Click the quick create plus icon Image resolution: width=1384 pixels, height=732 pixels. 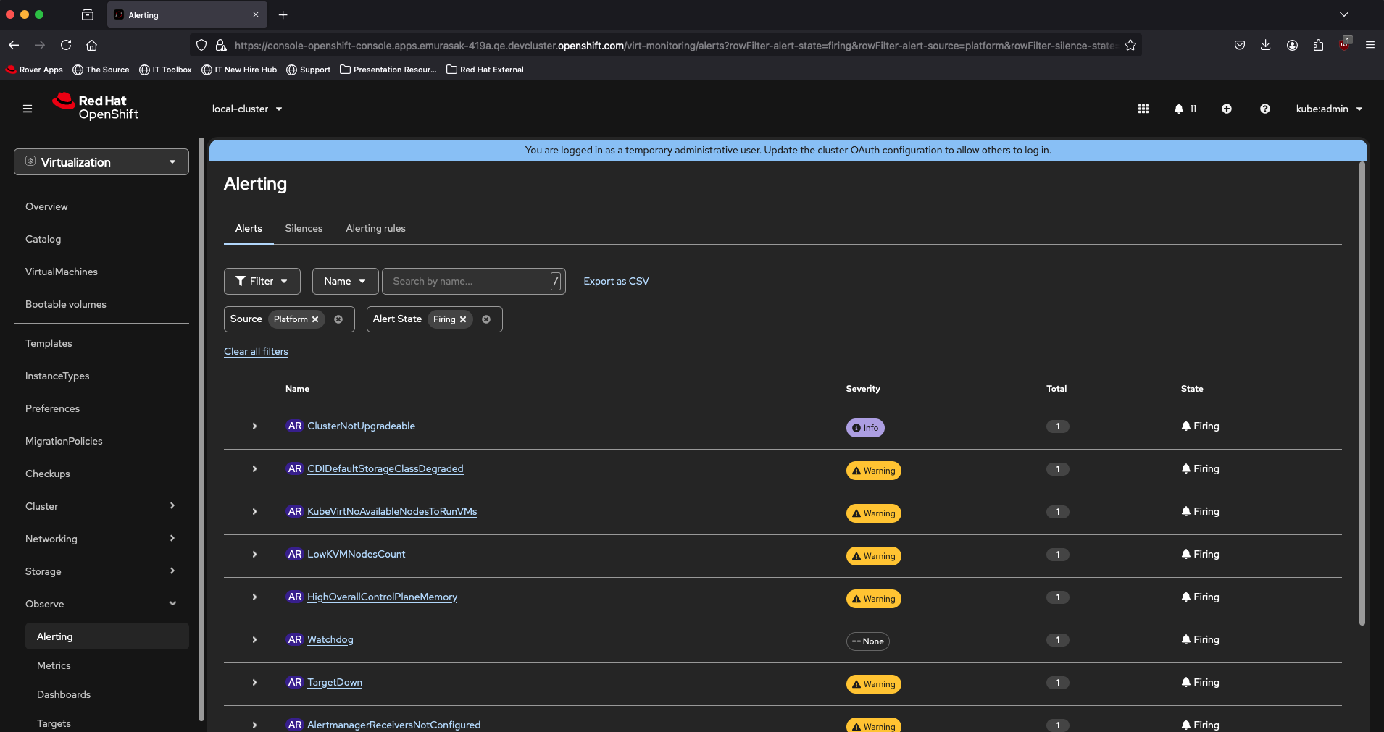[x=1226, y=109]
